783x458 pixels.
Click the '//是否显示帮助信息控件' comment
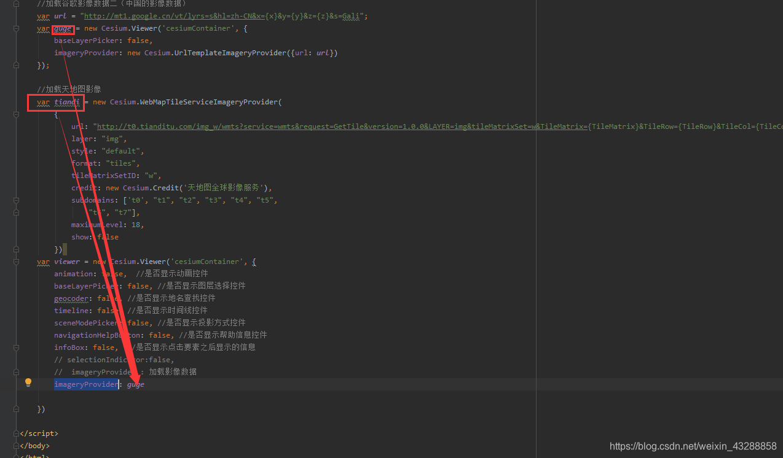[x=223, y=335]
